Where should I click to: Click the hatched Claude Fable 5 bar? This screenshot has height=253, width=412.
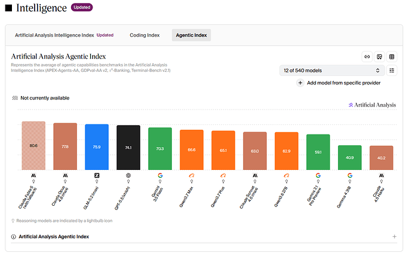pyautogui.click(x=33, y=145)
